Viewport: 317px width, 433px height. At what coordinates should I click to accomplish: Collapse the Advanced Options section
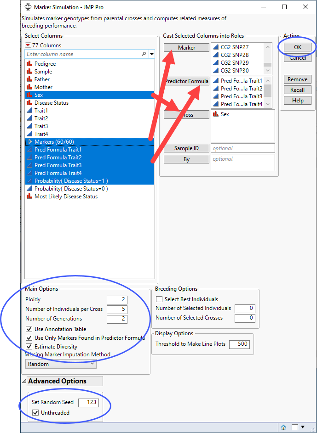click(x=25, y=382)
